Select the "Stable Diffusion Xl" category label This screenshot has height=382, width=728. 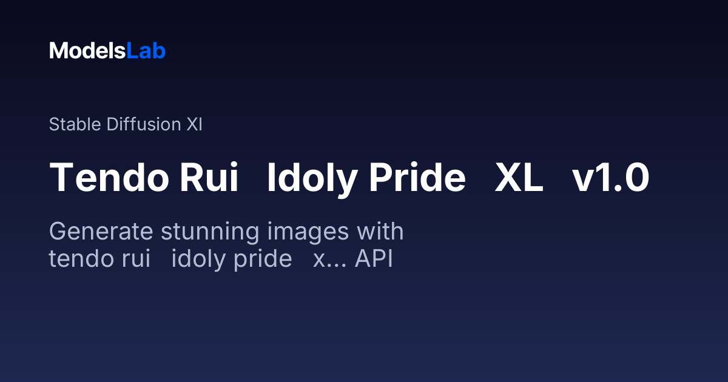[x=126, y=124]
